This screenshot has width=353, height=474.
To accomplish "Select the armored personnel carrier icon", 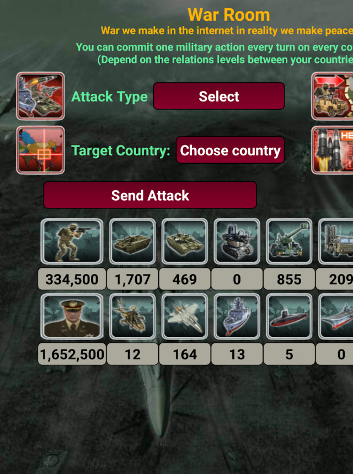I will pyautogui.click(x=132, y=241).
